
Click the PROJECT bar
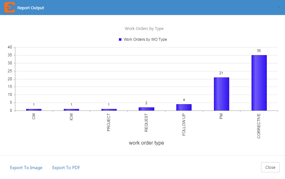pyautogui.click(x=109, y=110)
